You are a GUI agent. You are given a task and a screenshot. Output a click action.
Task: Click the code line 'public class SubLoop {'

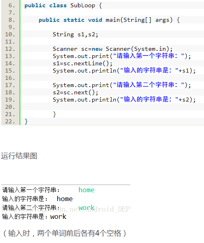pyautogui.click(x=63, y=5)
